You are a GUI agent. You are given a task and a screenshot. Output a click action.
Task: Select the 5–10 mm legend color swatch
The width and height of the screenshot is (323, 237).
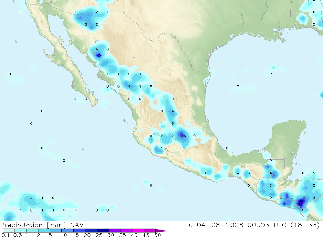tap(56, 231)
